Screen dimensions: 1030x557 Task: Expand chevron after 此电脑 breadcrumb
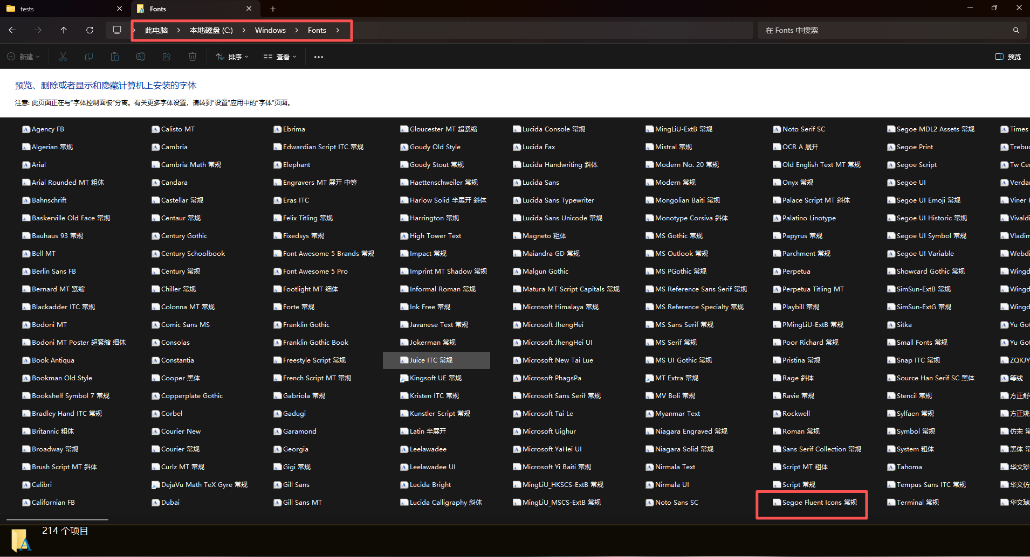(x=178, y=30)
